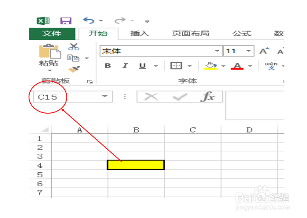307x218 pixels.
Task: Confirm entry with the checkmark button
Action: pos(180,97)
